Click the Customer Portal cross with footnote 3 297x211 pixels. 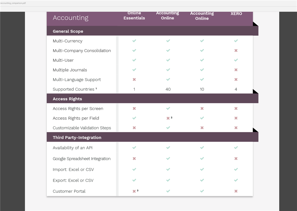134,191
